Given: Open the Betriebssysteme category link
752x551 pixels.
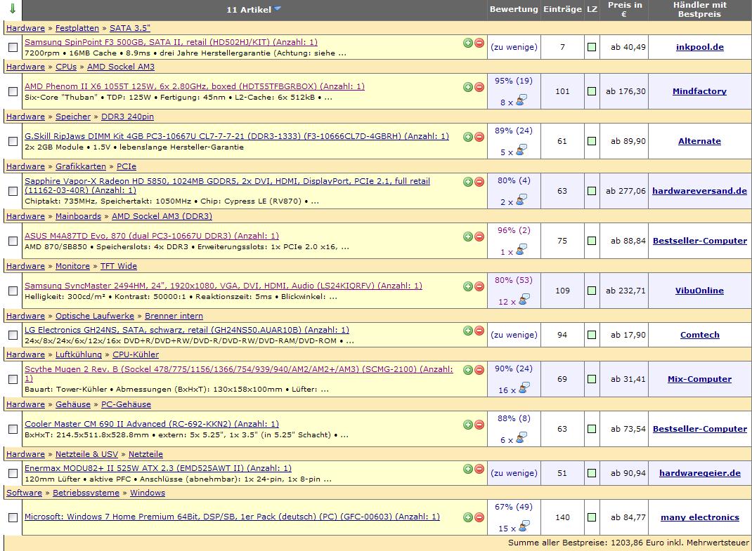Looking at the screenshot, I should (x=86, y=493).
